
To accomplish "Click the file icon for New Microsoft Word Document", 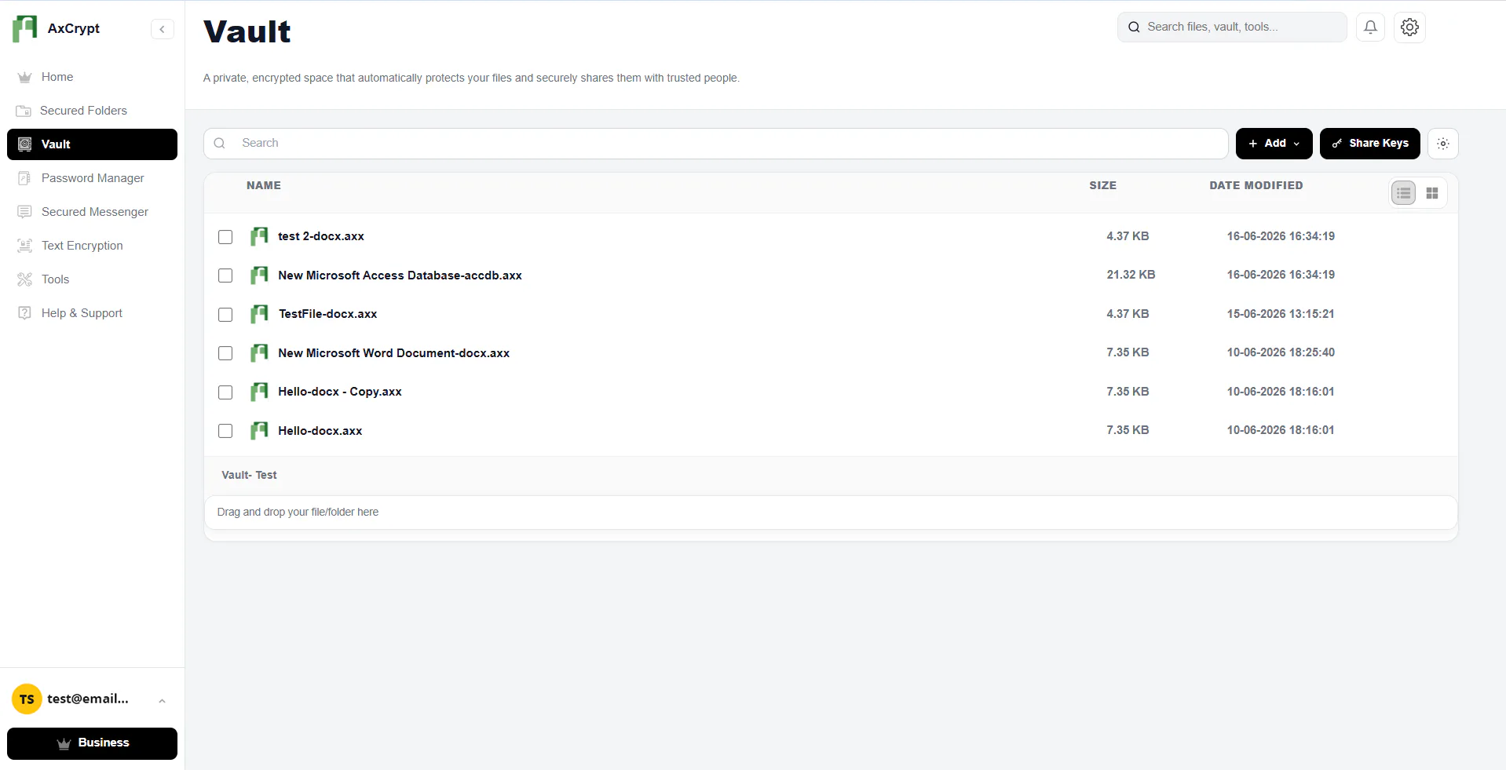I will pyautogui.click(x=259, y=353).
